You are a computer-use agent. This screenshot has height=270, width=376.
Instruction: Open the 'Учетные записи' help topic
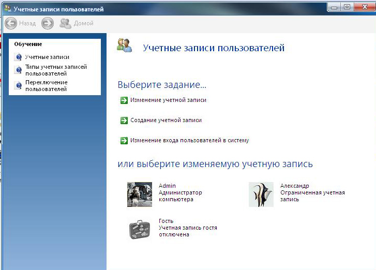pyautogui.click(x=47, y=57)
